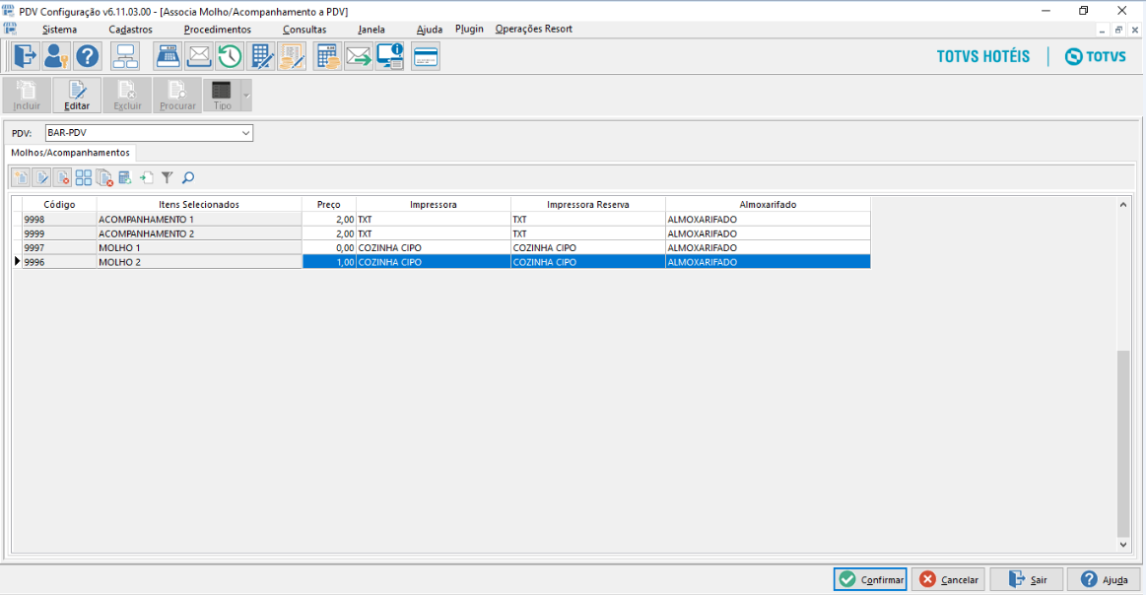Click the Preço column header
Viewport: 1146px width, 595px height.
pyautogui.click(x=329, y=205)
